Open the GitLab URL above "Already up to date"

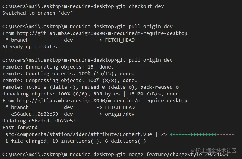tap(102, 33)
